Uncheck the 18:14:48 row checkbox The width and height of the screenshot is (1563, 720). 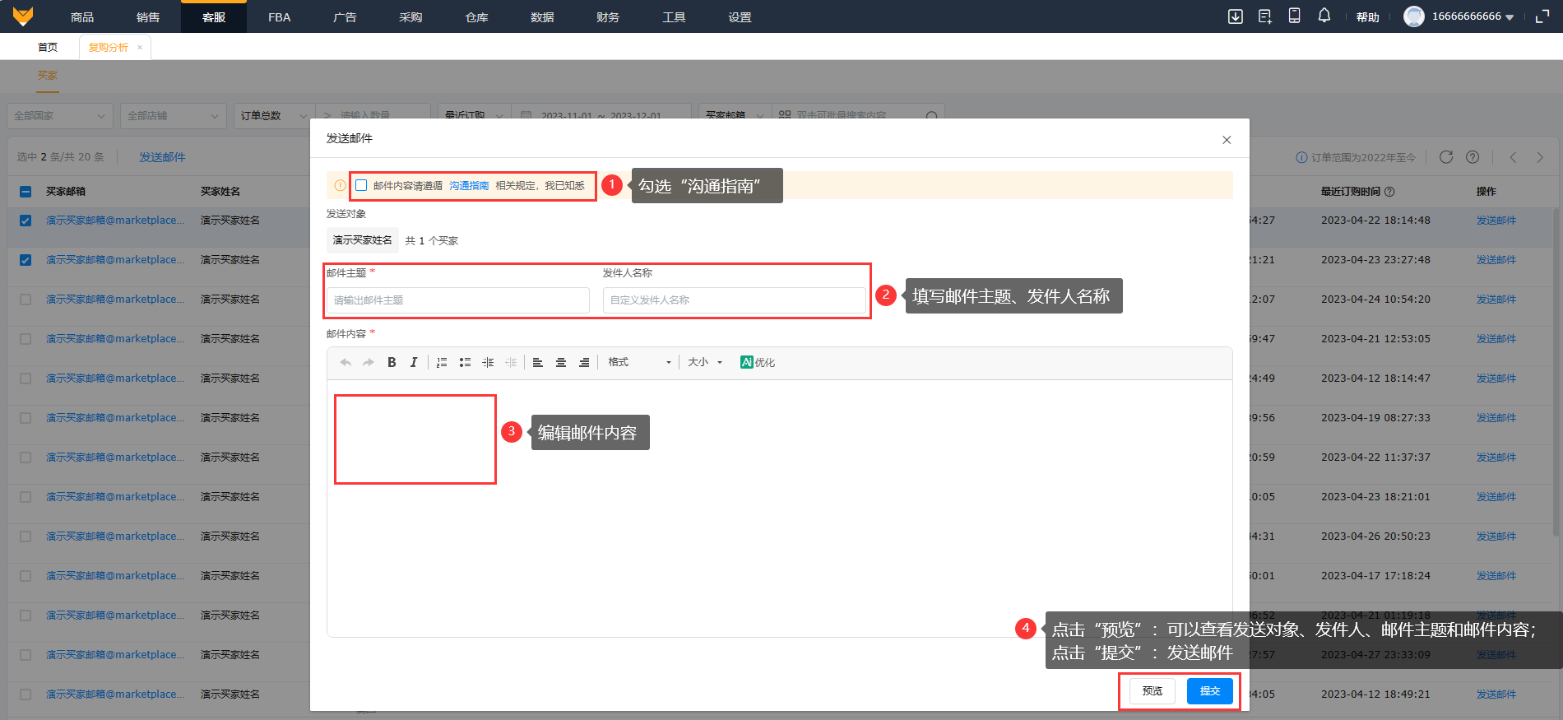(x=26, y=221)
